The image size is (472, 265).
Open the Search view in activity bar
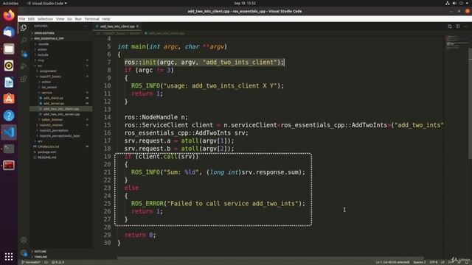[x=24, y=40]
